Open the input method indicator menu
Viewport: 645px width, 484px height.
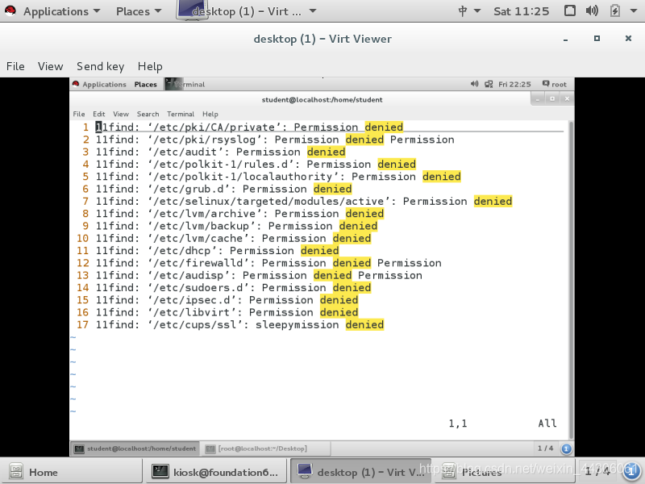pyautogui.click(x=469, y=11)
